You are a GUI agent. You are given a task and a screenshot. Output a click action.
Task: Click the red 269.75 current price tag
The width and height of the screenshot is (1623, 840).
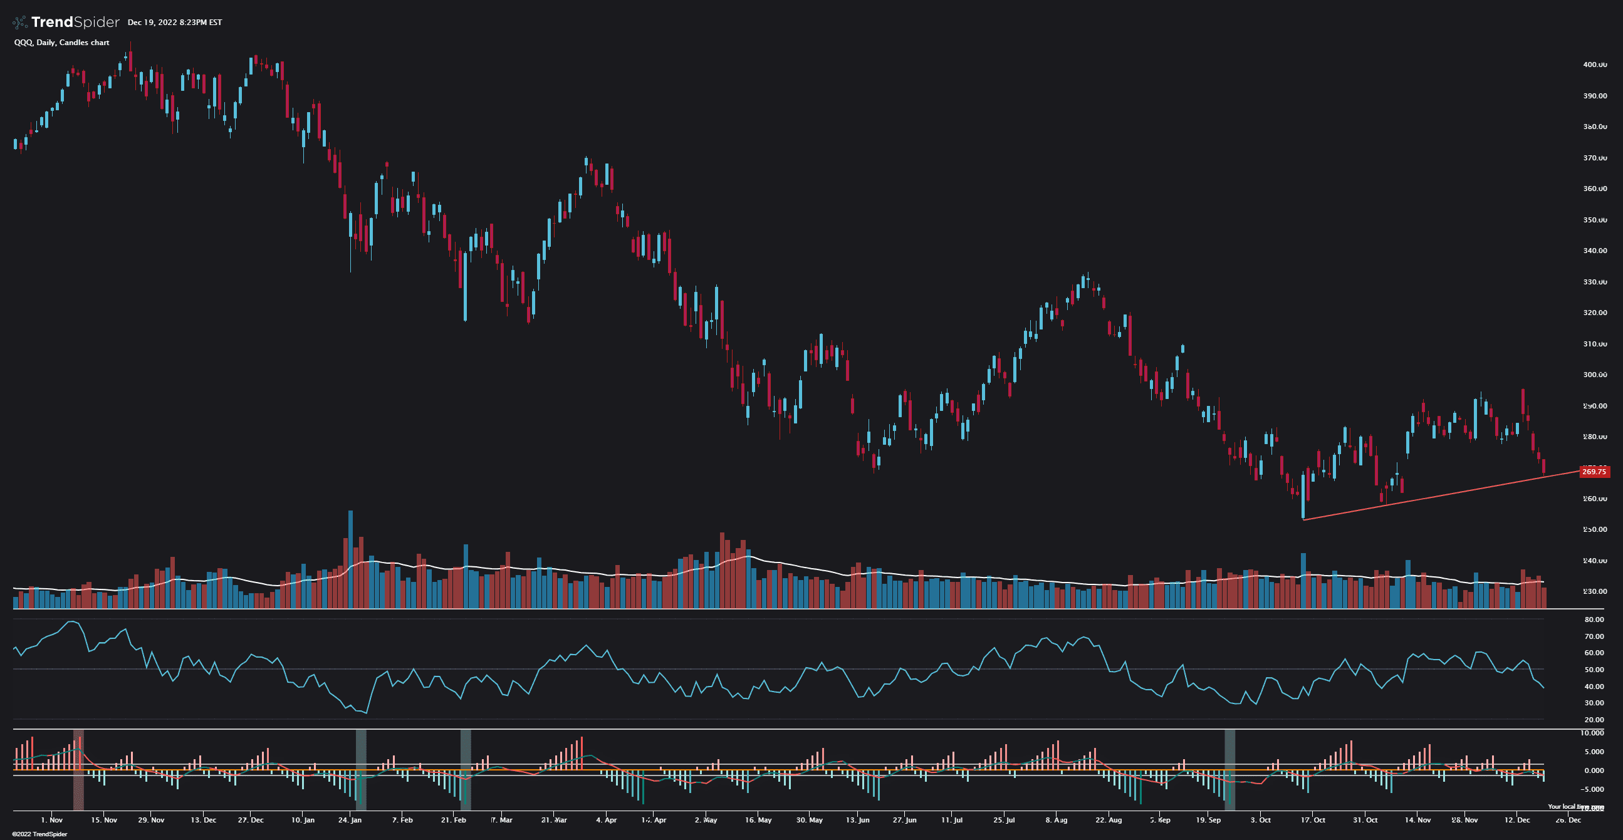point(1594,472)
